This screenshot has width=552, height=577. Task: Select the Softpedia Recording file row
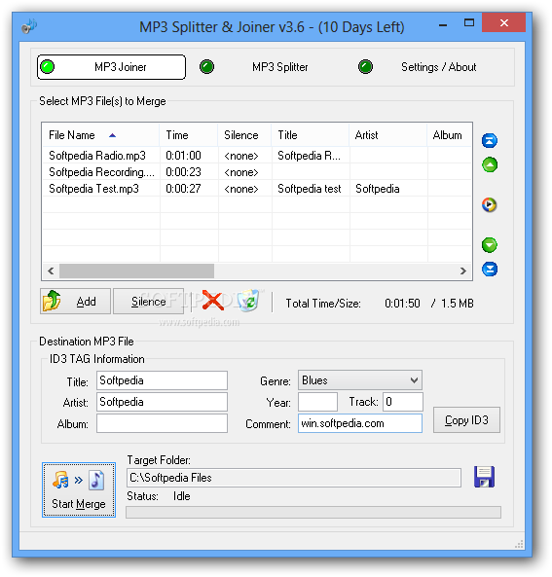(x=257, y=172)
